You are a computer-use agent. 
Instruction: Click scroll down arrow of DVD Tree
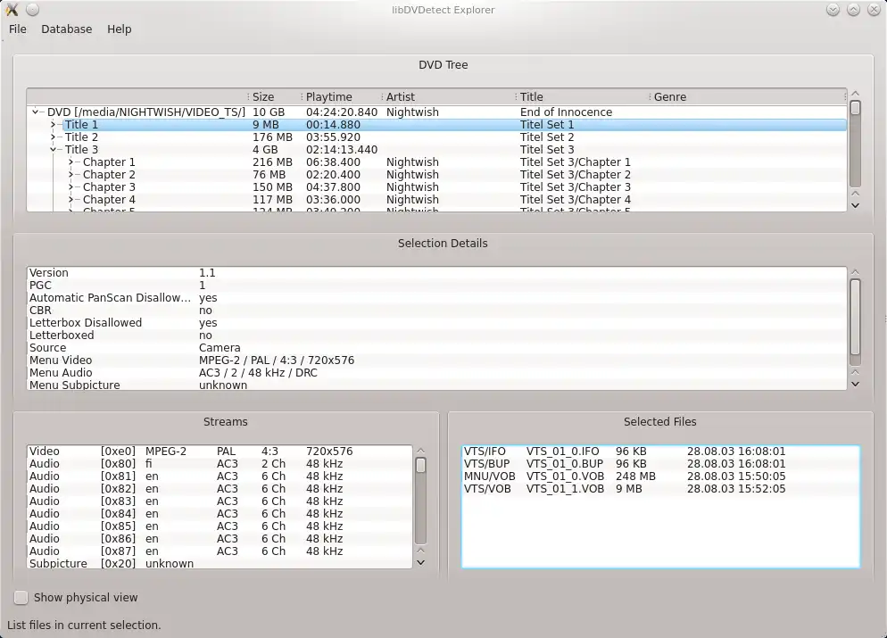(x=855, y=205)
